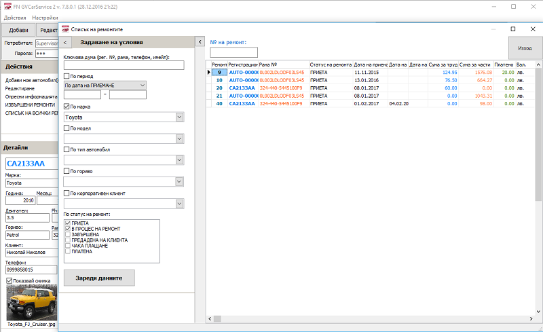Click the Изход exit button

click(525, 49)
